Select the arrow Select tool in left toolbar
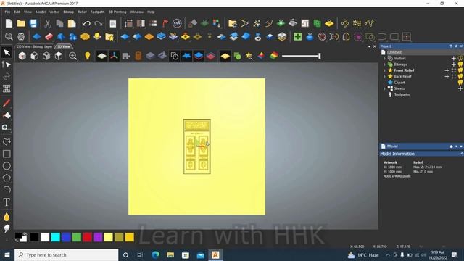Screen dimensions: 464x261 (x=7, y=53)
